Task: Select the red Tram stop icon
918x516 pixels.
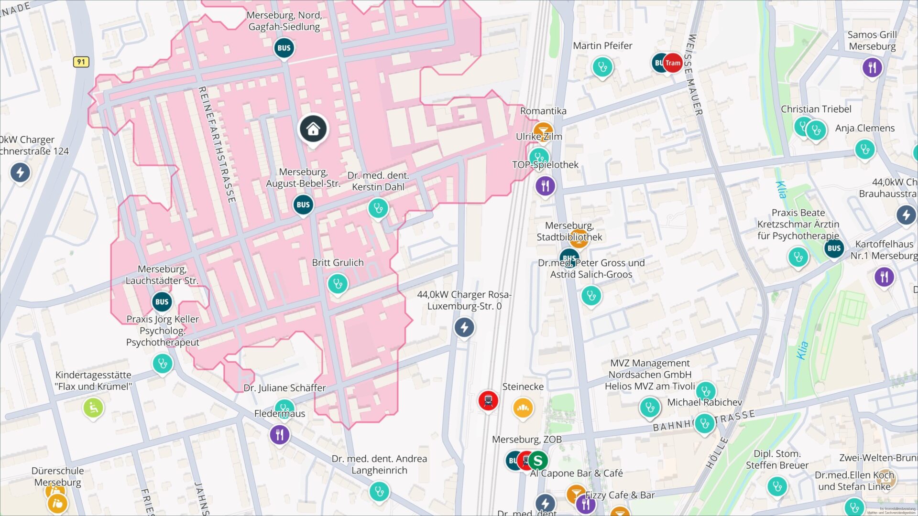Action: tap(673, 63)
